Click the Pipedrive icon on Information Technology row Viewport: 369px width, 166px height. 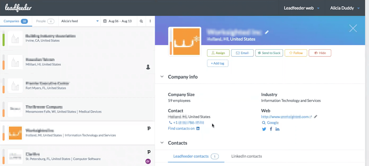(149, 128)
